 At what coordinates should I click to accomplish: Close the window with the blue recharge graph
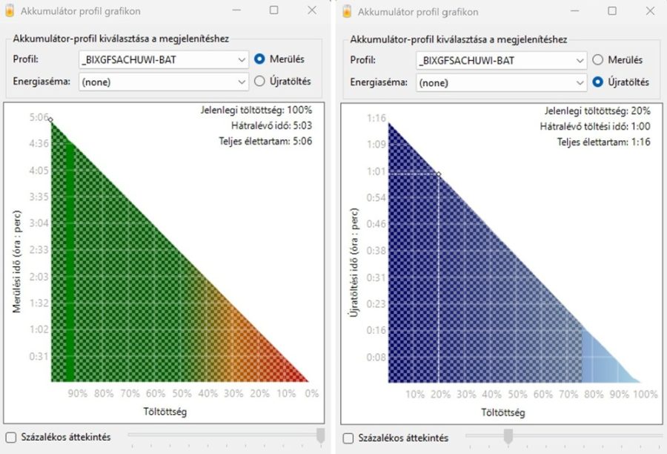(649, 11)
